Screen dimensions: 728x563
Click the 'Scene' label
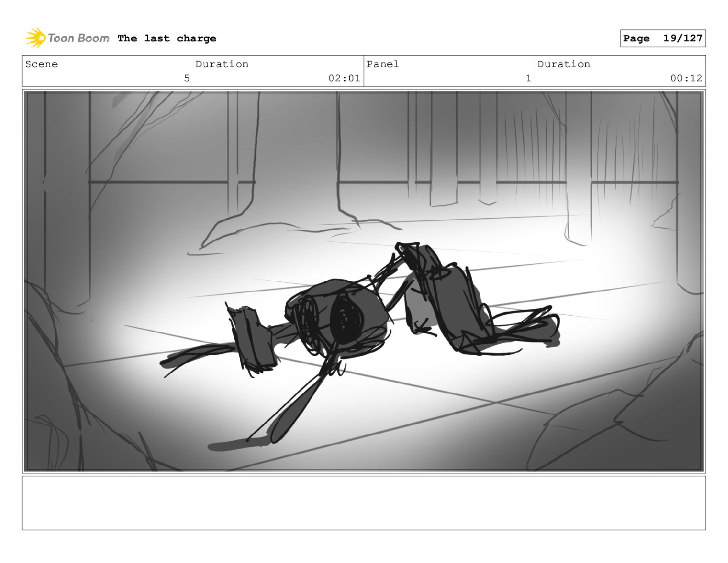[41, 64]
